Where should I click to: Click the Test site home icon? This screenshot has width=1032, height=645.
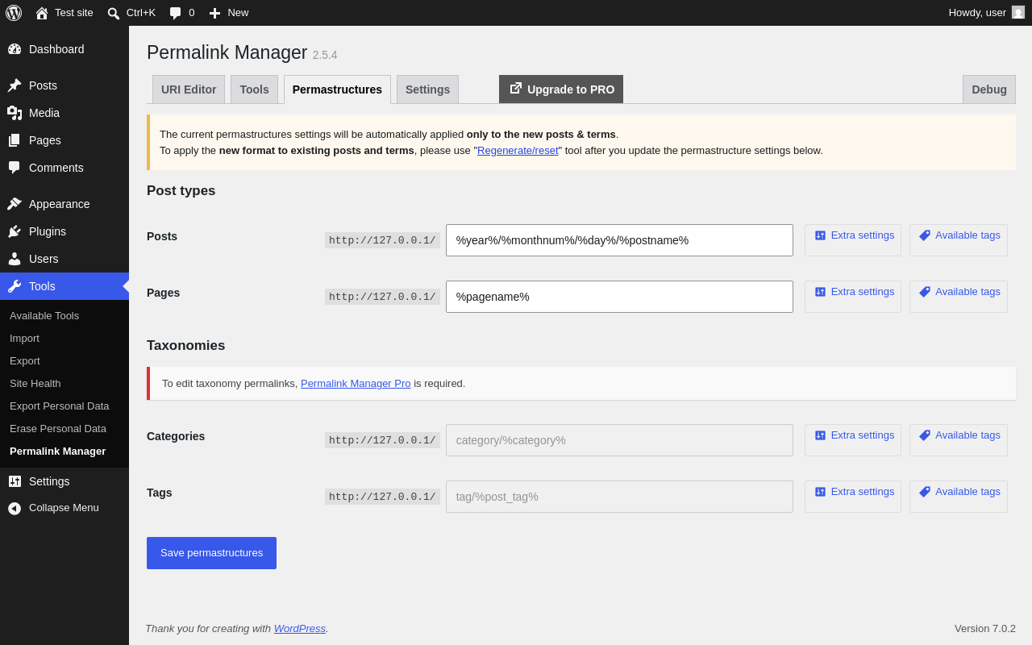tap(42, 13)
